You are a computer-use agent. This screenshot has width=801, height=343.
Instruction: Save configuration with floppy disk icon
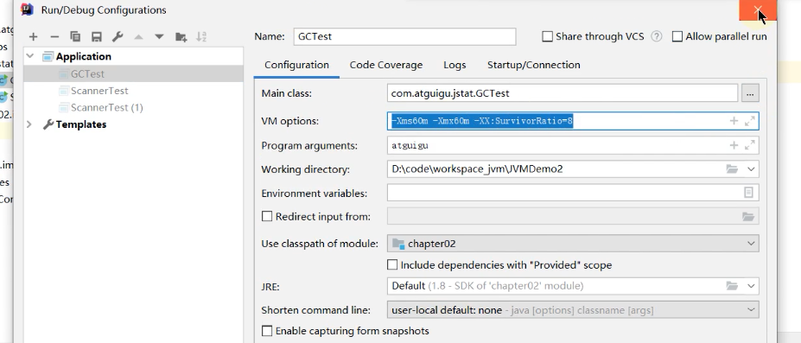97,37
